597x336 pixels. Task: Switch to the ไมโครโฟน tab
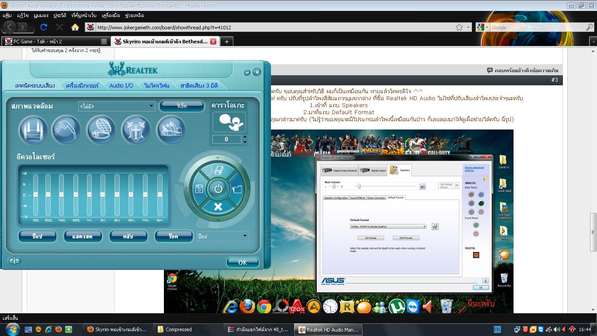(156, 85)
